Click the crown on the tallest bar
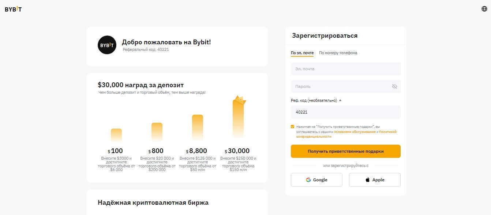 pyautogui.click(x=240, y=100)
